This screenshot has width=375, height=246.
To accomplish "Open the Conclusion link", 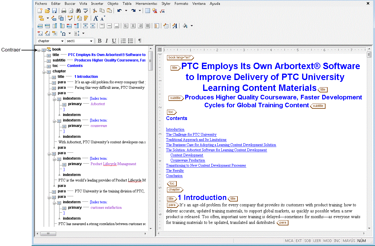I will point(174,176).
